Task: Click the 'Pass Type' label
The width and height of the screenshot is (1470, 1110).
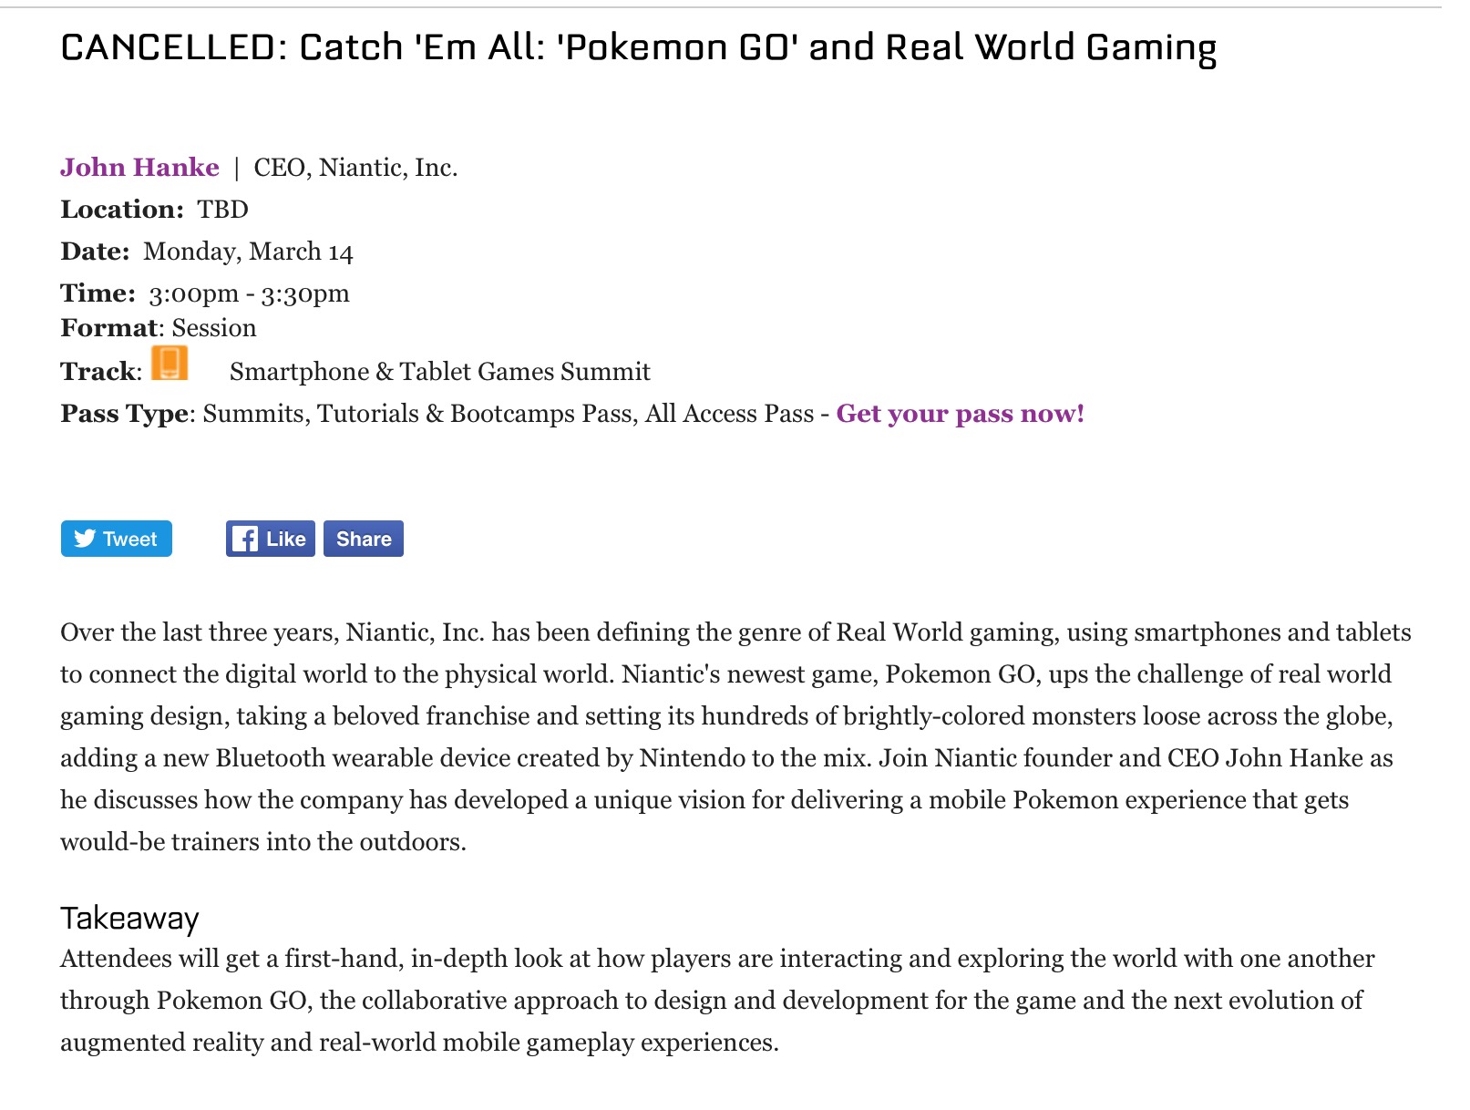Action: 125,414
